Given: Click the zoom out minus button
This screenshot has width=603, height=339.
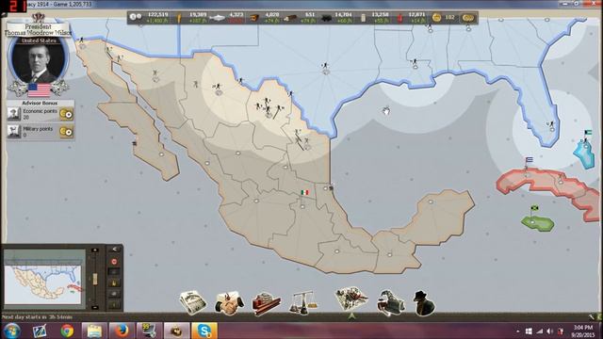Looking at the screenshot, I should (95, 307).
